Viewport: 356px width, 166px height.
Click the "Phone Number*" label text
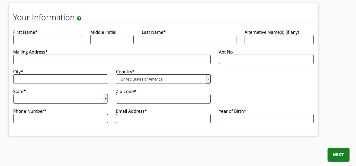pos(30,111)
